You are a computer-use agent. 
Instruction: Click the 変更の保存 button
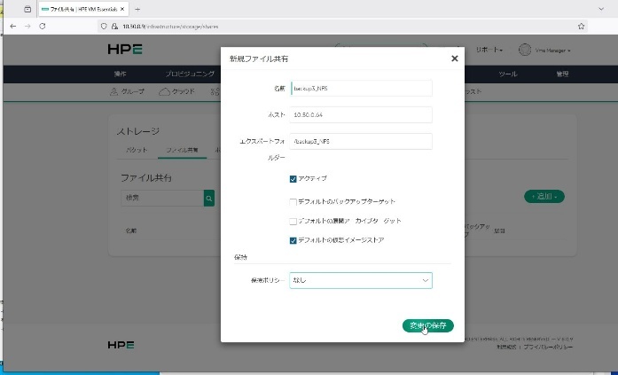[x=427, y=325]
